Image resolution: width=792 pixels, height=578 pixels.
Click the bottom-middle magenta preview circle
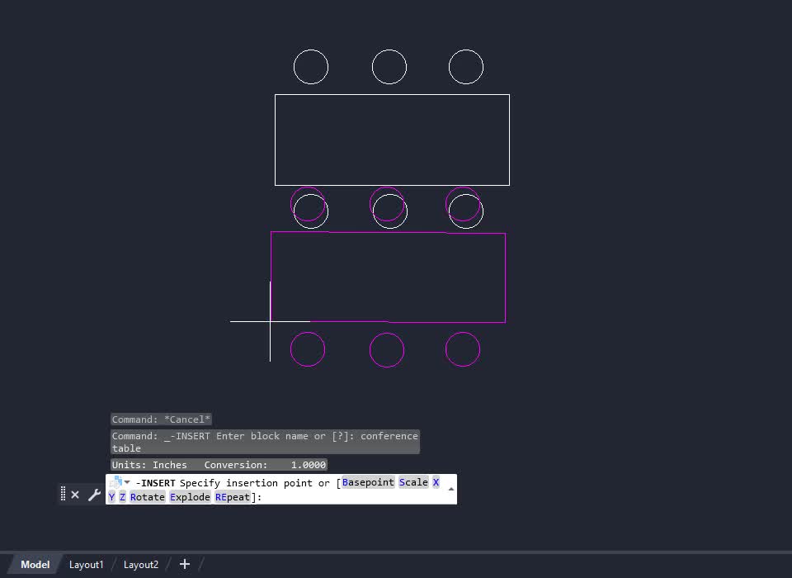pos(387,349)
